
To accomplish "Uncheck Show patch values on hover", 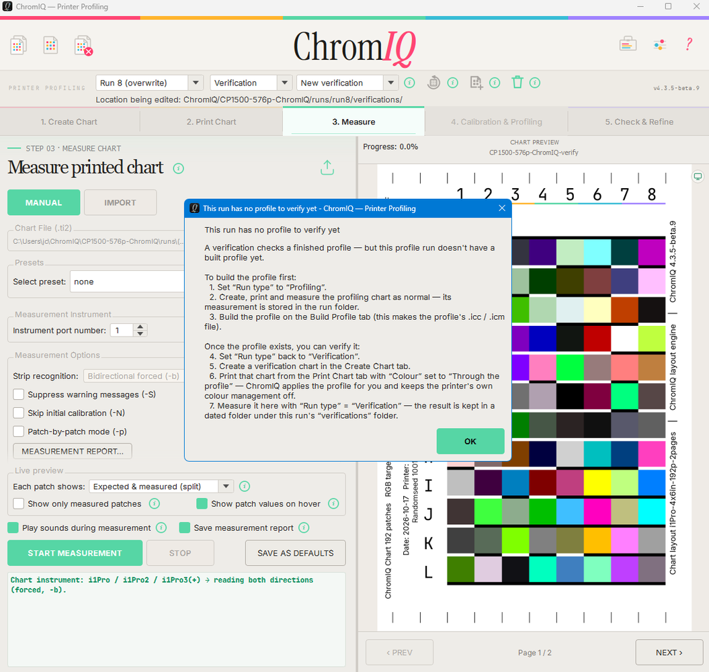I will (202, 504).
